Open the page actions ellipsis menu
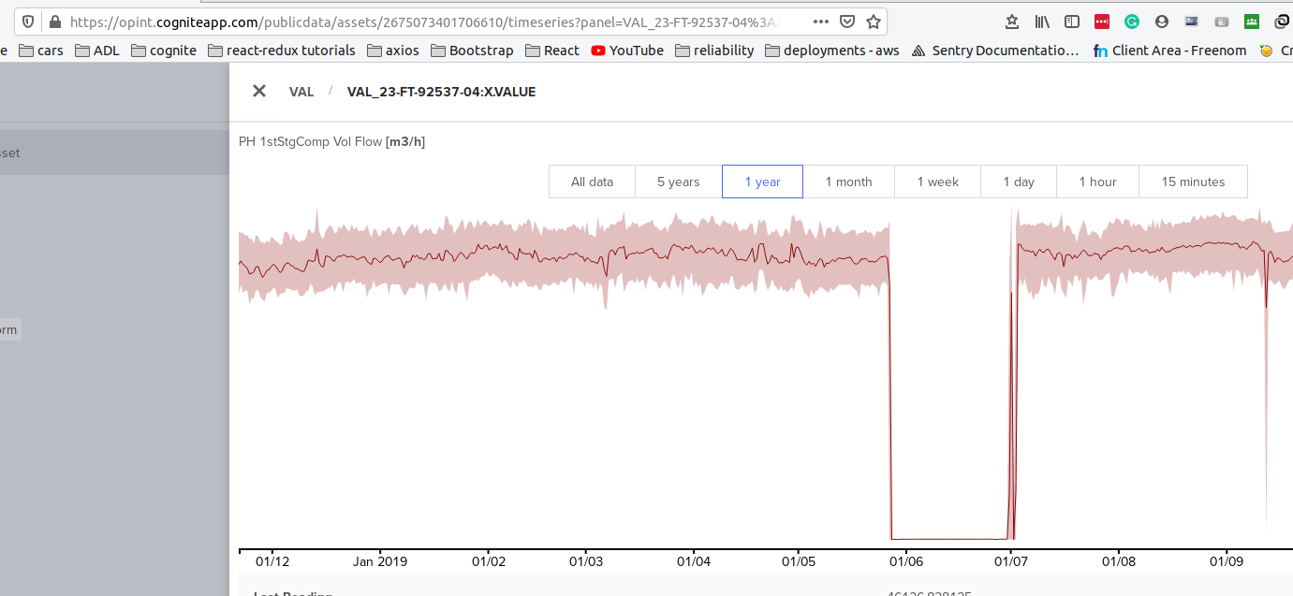Screen dimensions: 1293x596 (x=820, y=21)
